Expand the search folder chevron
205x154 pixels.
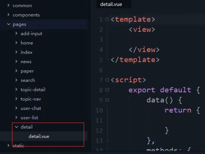point(16,80)
